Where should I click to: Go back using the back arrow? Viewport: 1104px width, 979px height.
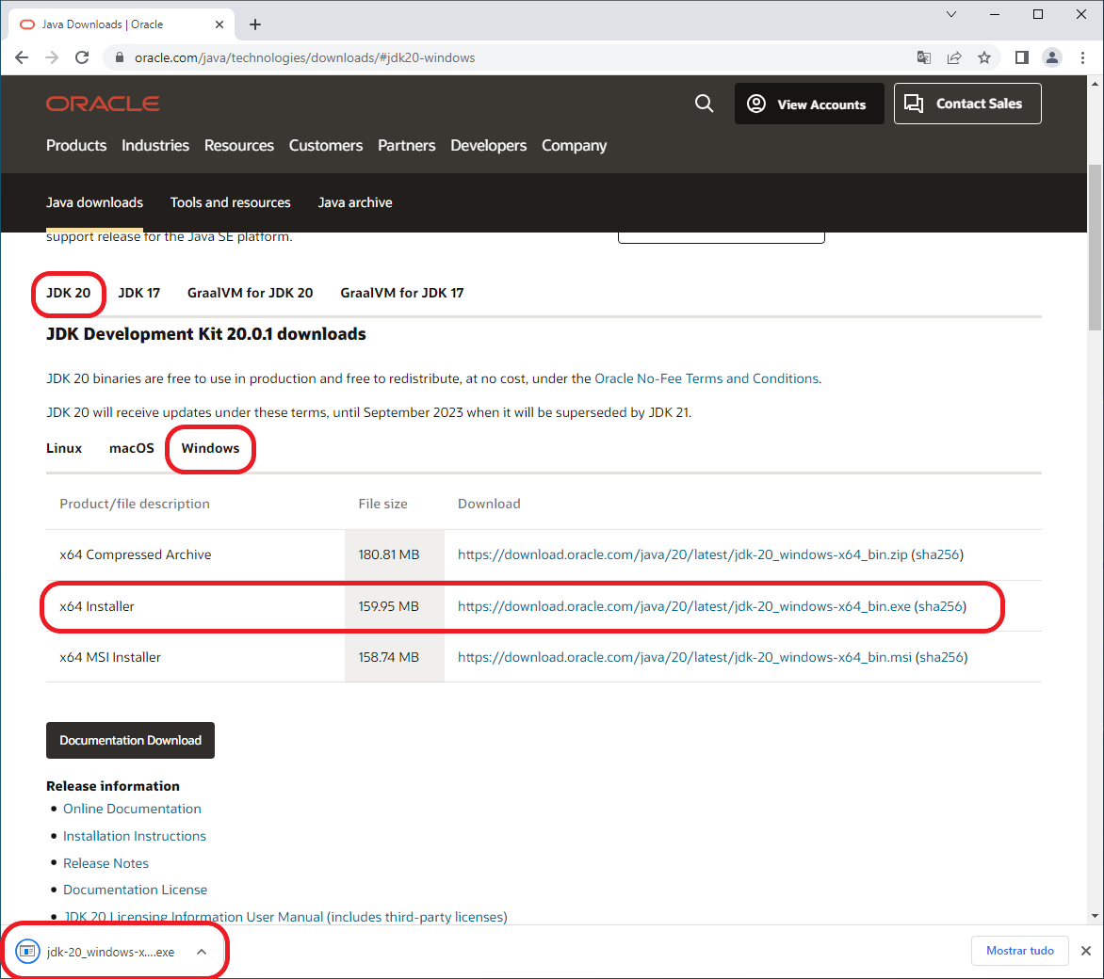(22, 57)
